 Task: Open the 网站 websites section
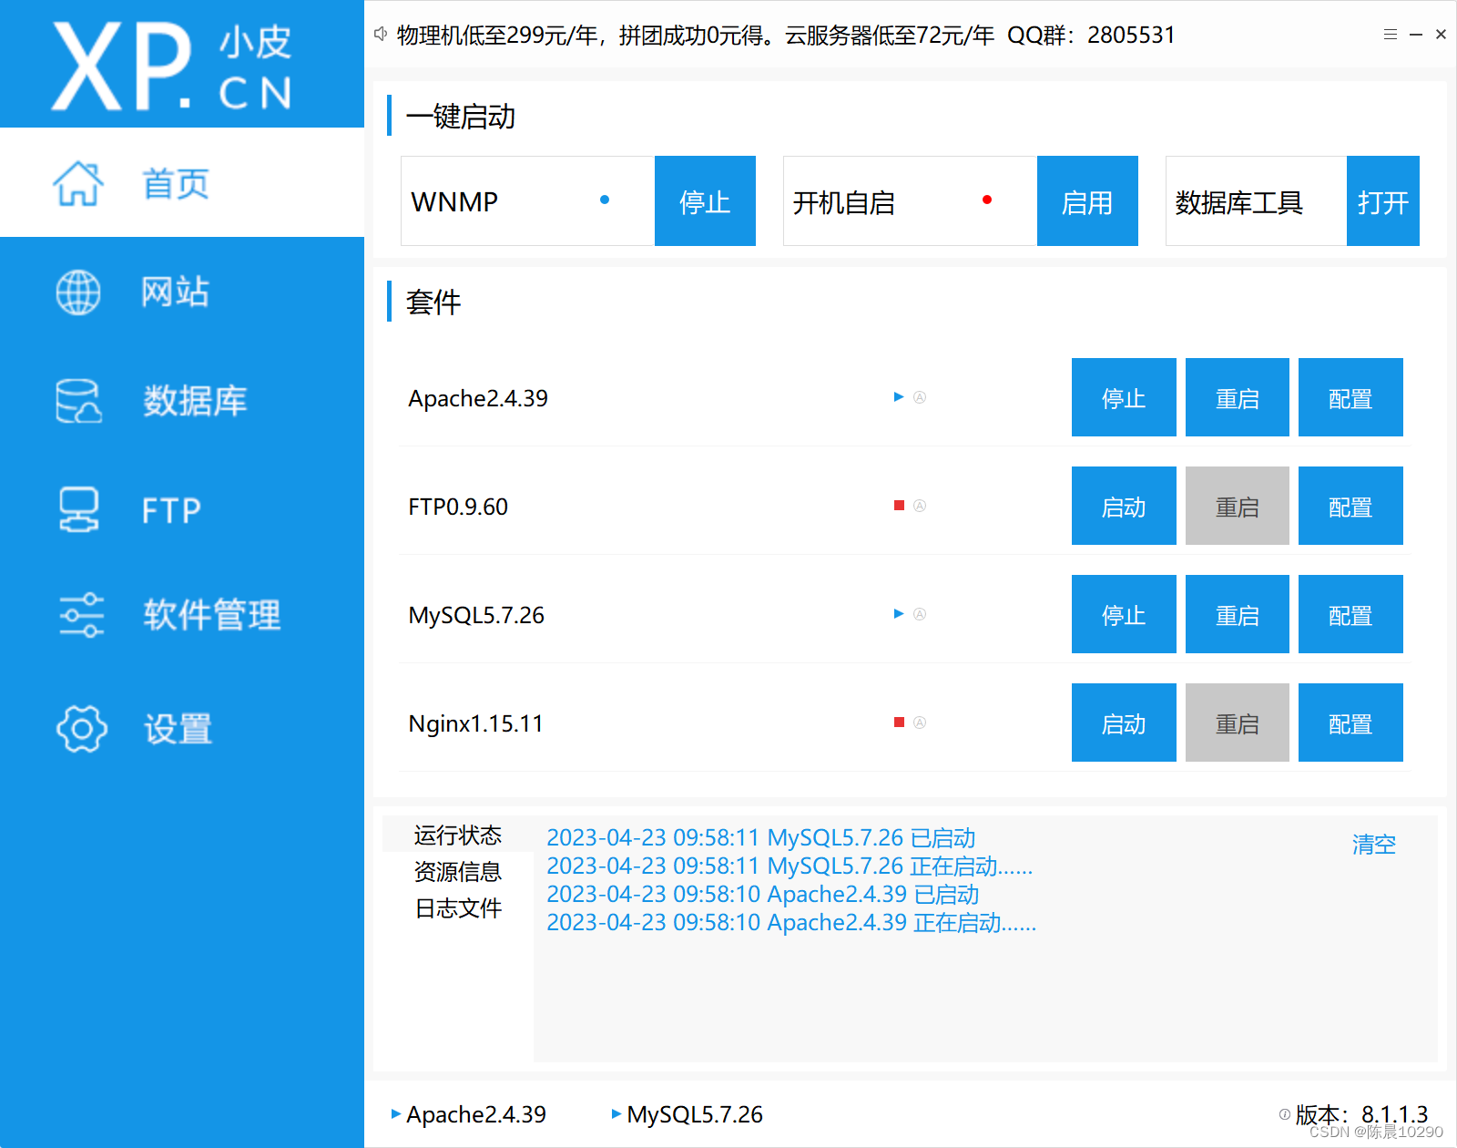coord(175,292)
